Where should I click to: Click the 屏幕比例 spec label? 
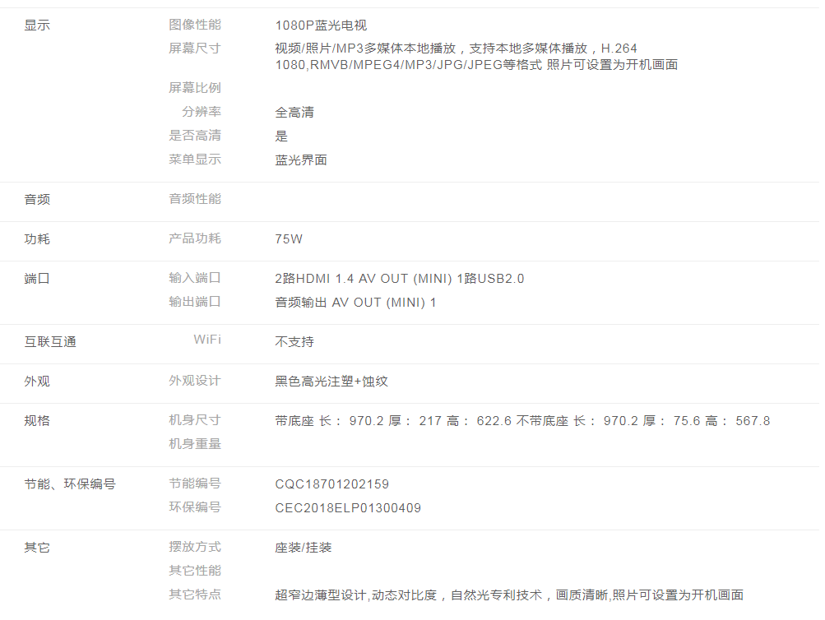(195, 88)
